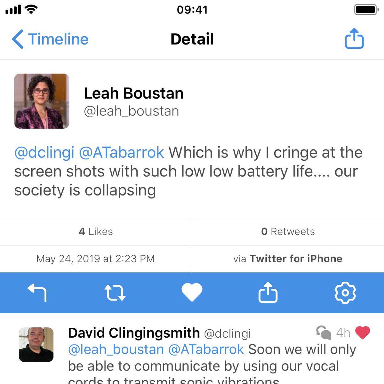Tap the May 24, 2019 timestamp
Image resolution: width=384 pixels, height=384 pixels.
(95, 259)
